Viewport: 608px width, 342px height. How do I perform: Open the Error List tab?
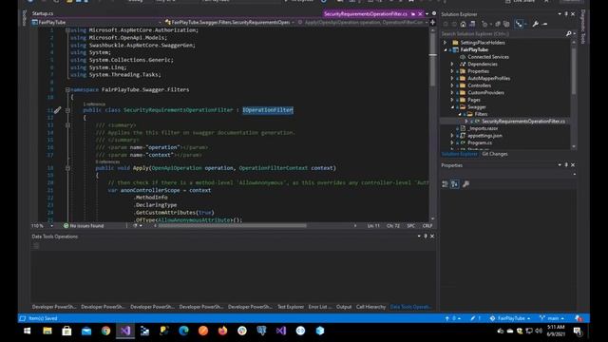click(x=320, y=307)
